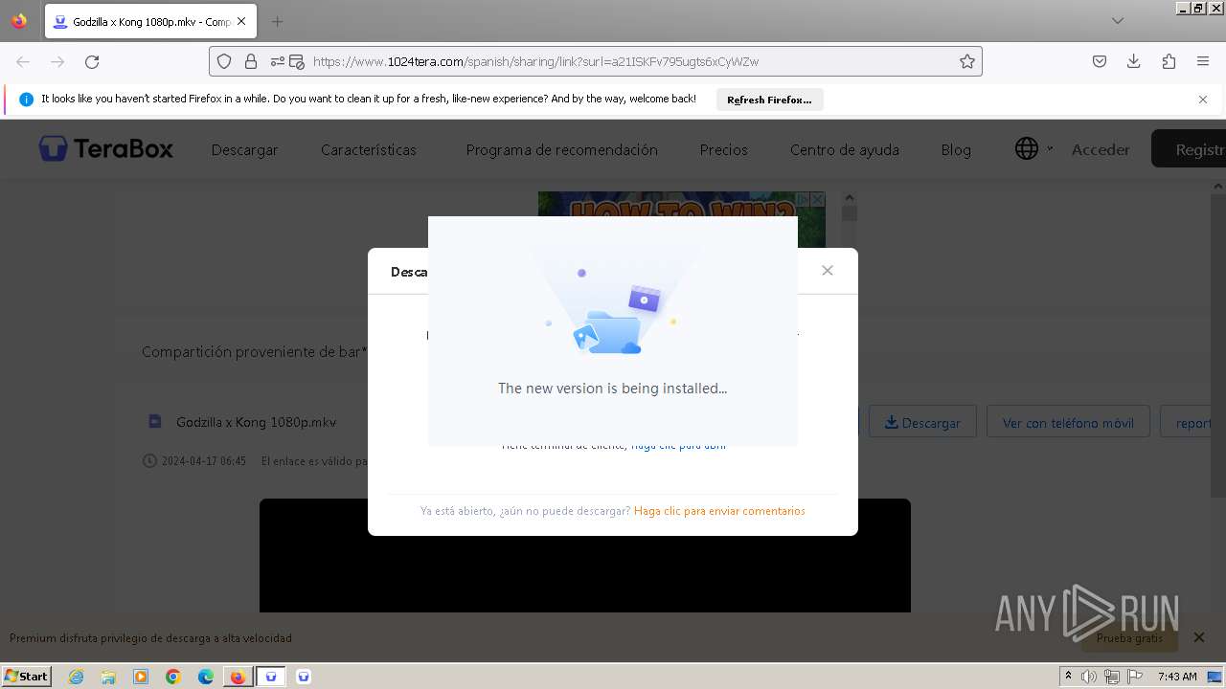Viewport: 1226px width, 689px height.
Task: Open File Explorer from the taskbar
Action: 108,677
